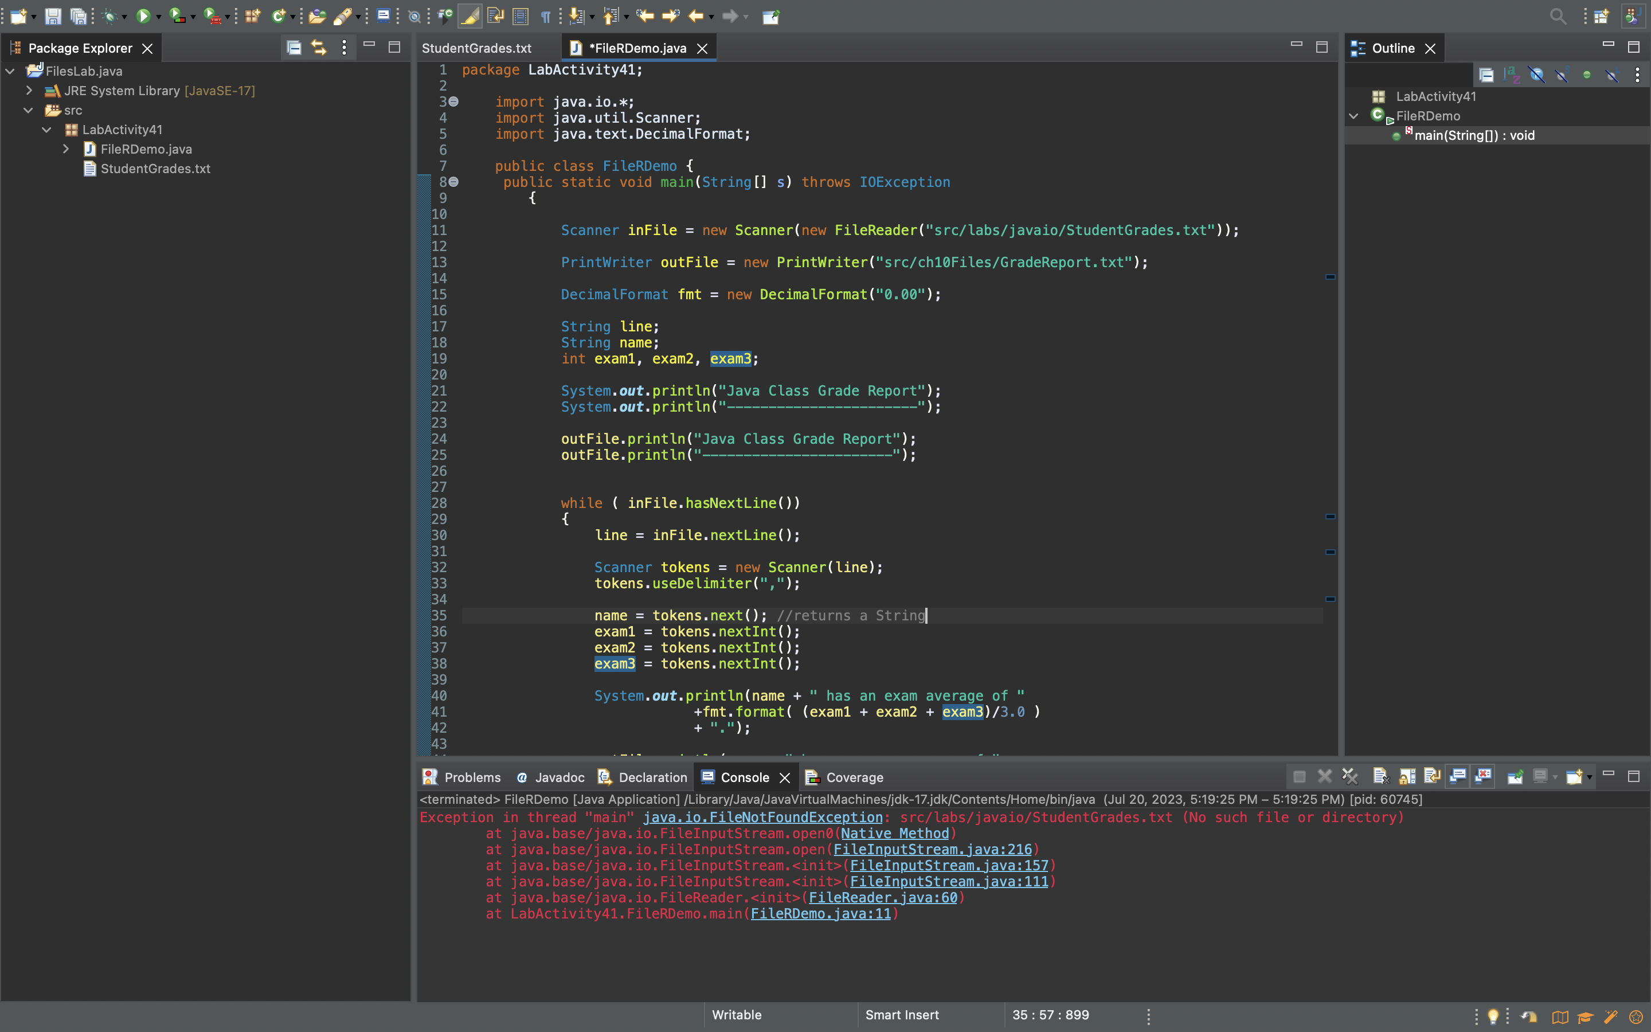Click overview ruler marker beside line 14
The height and width of the screenshot is (1032, 1651).
(x=1329, y=277)
